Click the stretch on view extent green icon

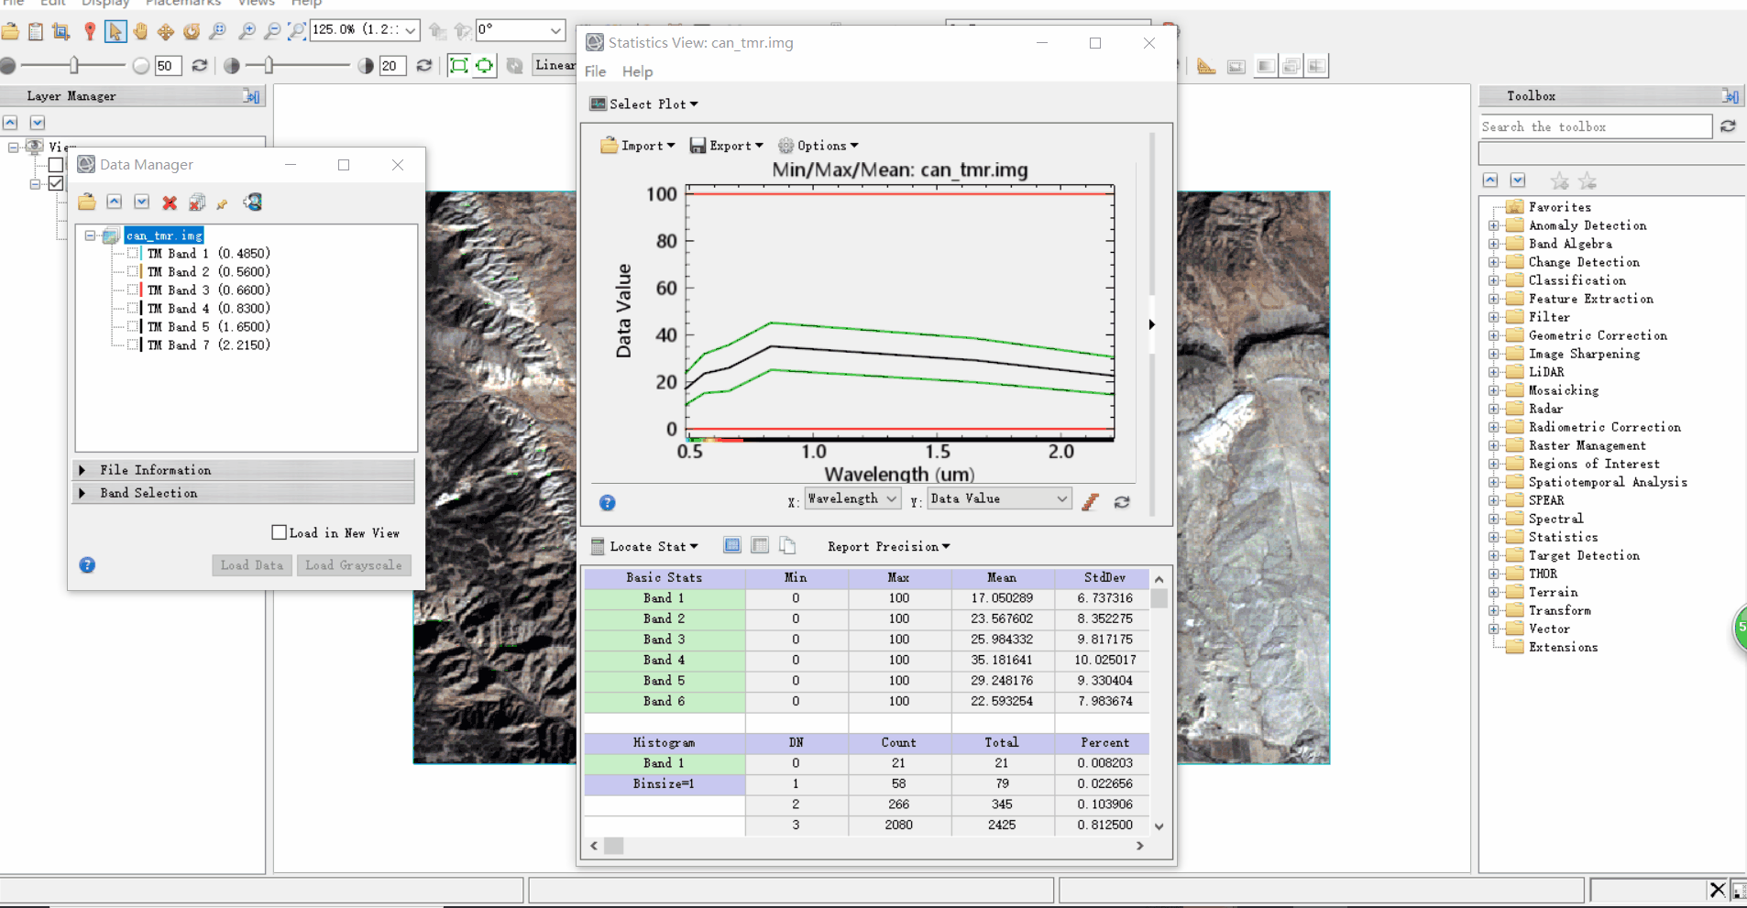pos(485,65)
